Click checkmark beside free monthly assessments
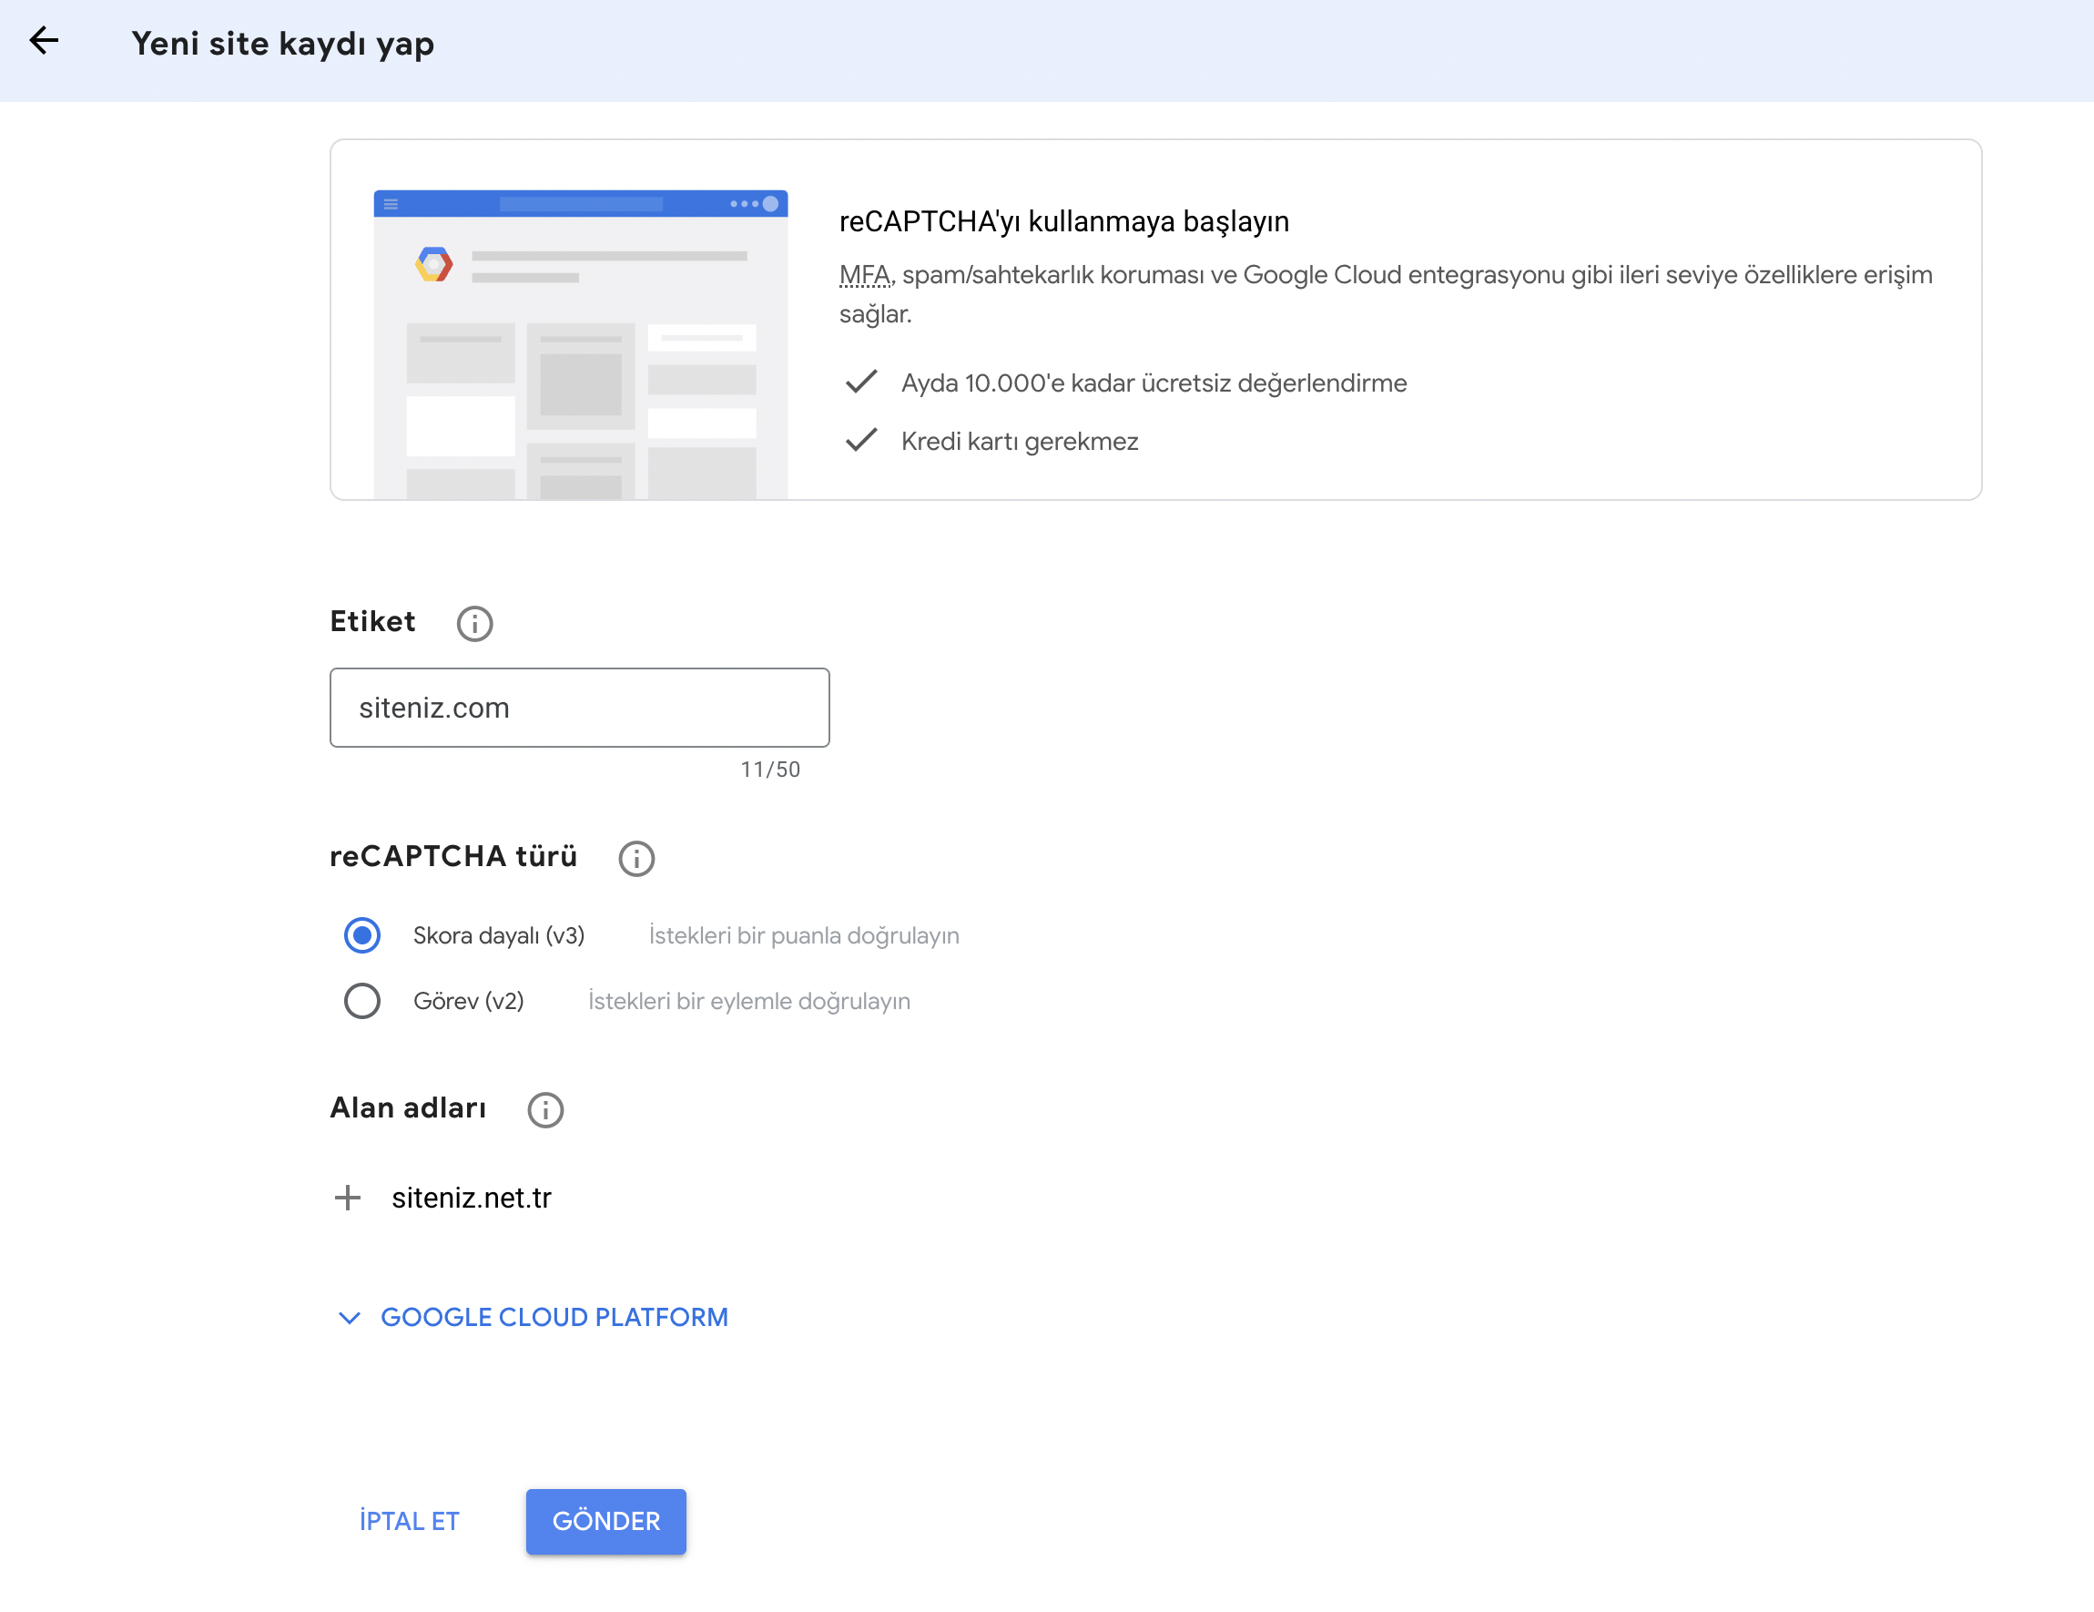 pos(861,383)
